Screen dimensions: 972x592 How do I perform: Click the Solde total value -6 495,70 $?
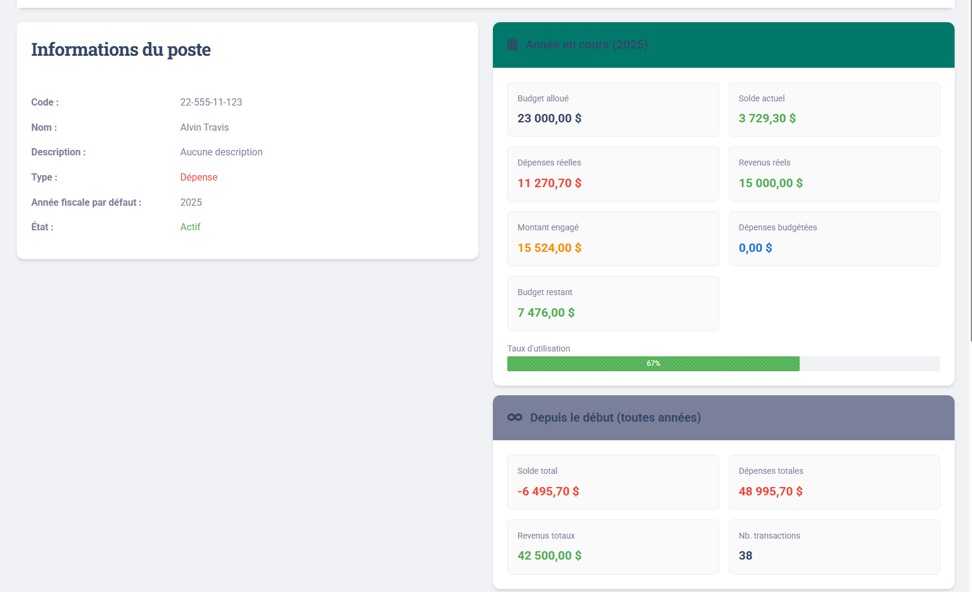click(548, 492)
